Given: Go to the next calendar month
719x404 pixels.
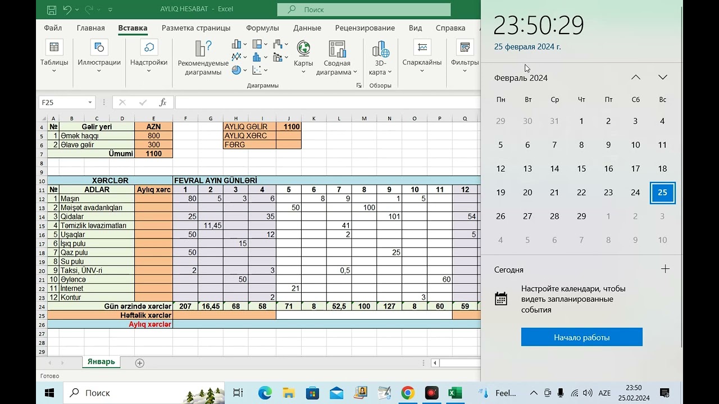Looking at the screenshot, I should [663, 77].
